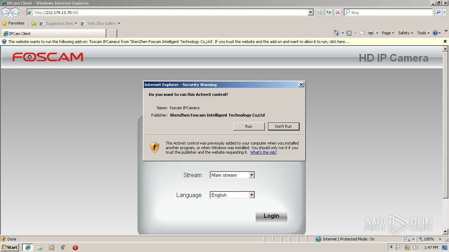Refresh the page with green arrows icon

click(329, 13)
